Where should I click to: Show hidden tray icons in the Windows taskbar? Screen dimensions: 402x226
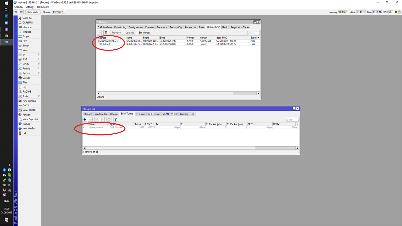pos(9,165)
